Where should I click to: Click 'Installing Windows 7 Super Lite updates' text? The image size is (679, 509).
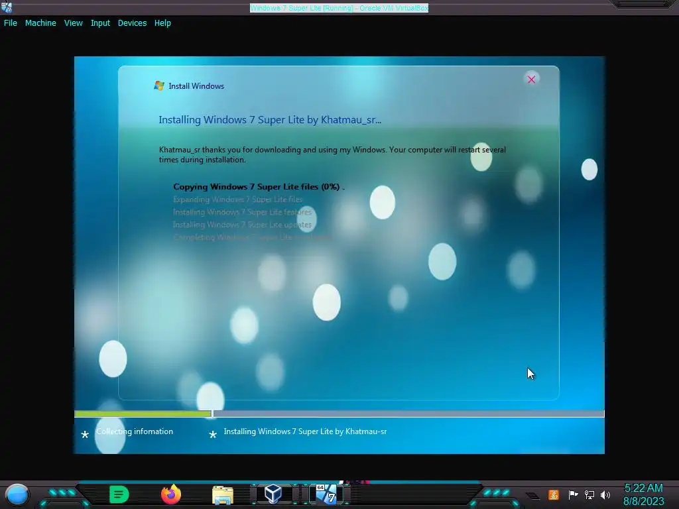[242, 225]
